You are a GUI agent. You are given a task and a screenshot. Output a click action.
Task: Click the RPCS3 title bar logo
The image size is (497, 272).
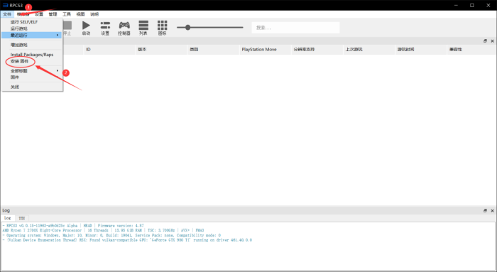5,5
